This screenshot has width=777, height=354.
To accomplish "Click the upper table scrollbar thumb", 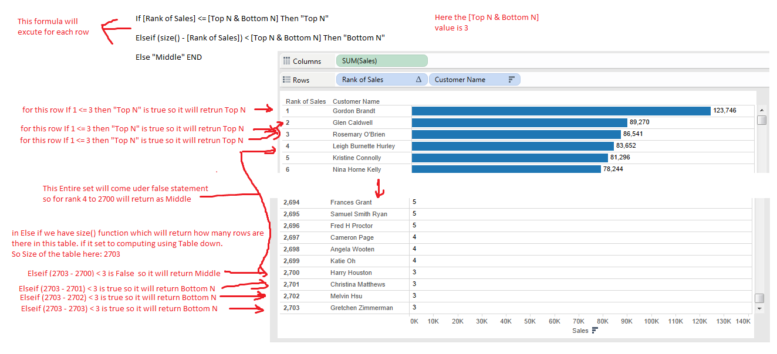I will click(762, 120).
